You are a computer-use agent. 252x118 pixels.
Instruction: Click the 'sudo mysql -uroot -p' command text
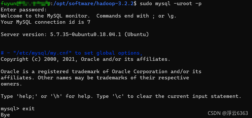171,4
